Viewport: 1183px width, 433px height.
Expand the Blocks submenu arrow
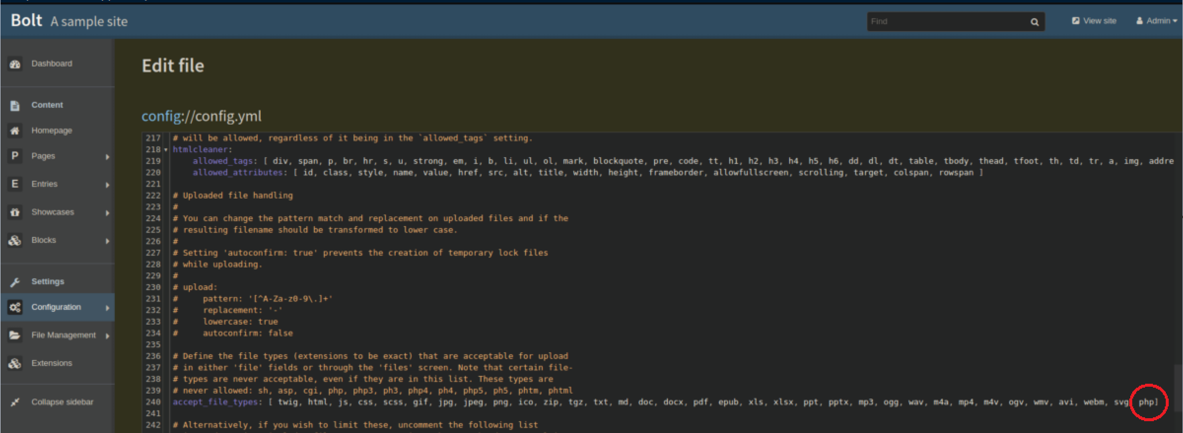coord(107,241)
